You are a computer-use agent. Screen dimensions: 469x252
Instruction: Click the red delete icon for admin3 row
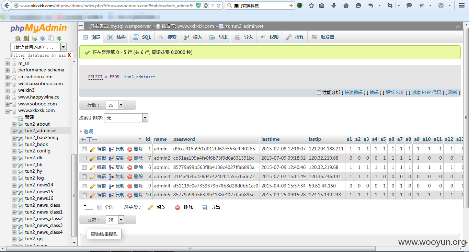(x=130, y=177)
